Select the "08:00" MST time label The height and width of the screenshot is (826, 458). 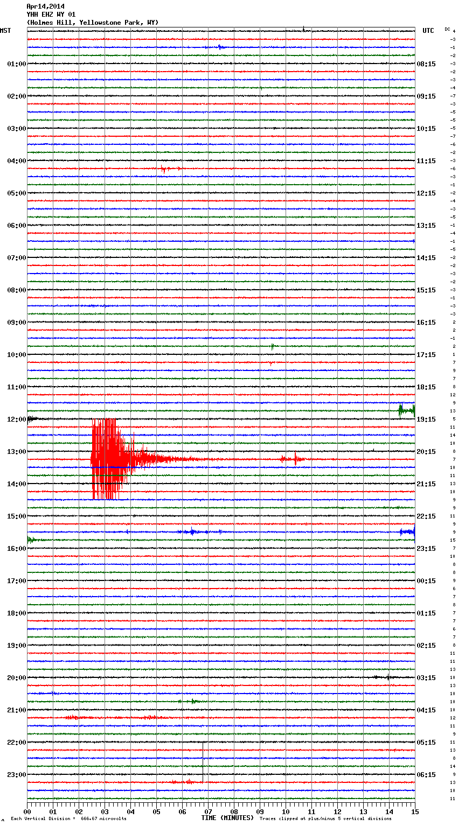(x=17, y=290)
